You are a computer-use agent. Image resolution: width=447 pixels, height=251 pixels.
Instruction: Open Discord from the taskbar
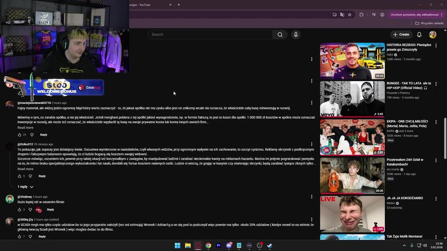click(x=229, y=245)
